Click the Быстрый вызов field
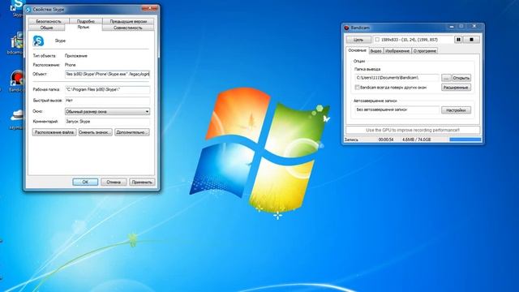Viewport: 519px width, 292px height. [107, 101]
